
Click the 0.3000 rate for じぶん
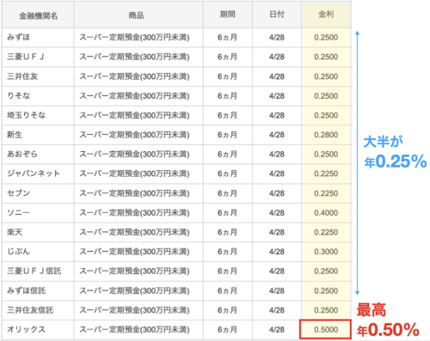[326, 252]
